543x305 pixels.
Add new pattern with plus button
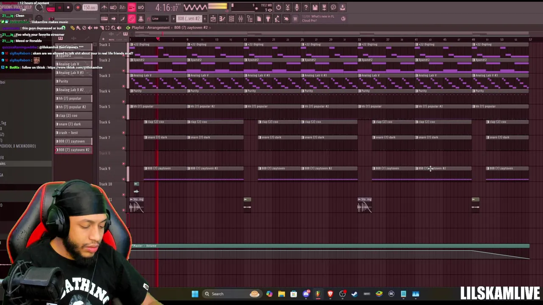205,19
